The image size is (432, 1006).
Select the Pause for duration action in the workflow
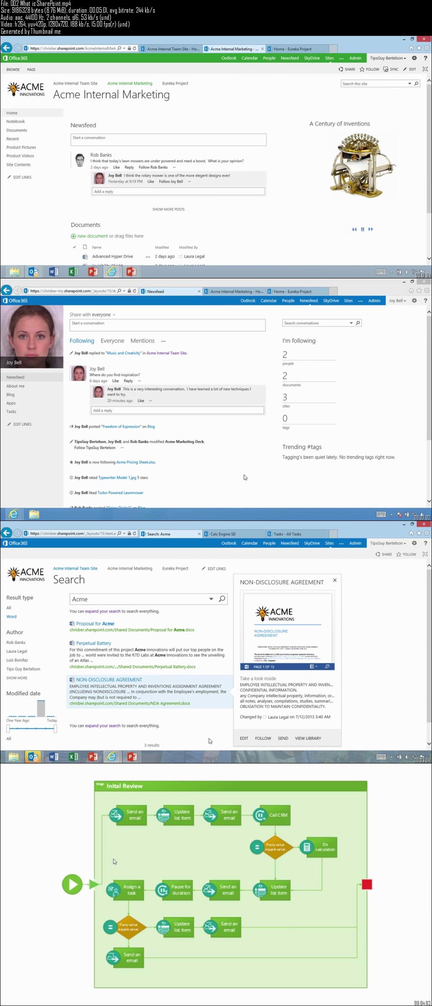[174, 890]
